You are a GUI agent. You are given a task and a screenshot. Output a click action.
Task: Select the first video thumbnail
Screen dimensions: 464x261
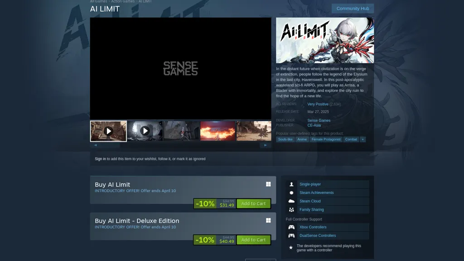coord(108,131)
